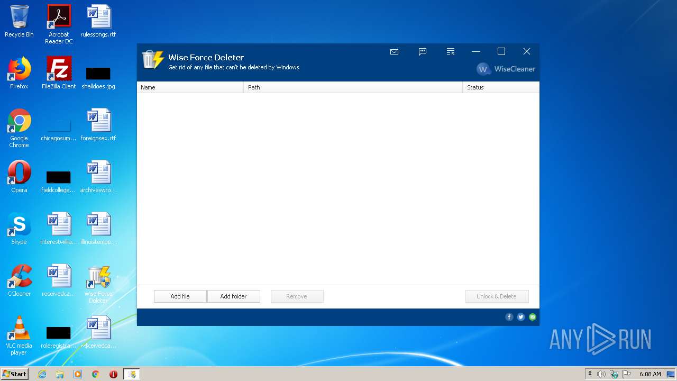Open the chat feedback icon in title bar
The width and height of the screenshot is (677, 381).
pyautogui.click(x=423, y=52)
